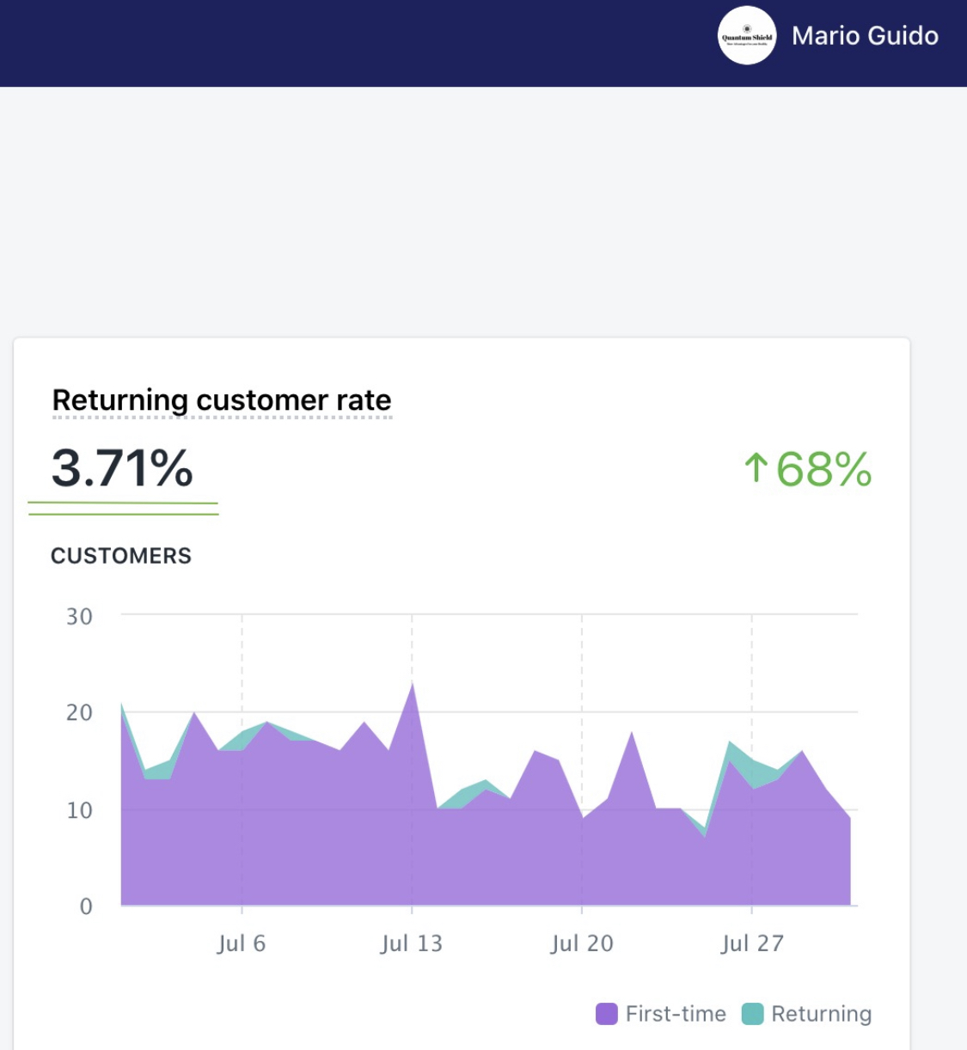Viewport: 967px width, 1050px height.
Task: Toggle the First-time series legend label
Action: pos(676,1014)
